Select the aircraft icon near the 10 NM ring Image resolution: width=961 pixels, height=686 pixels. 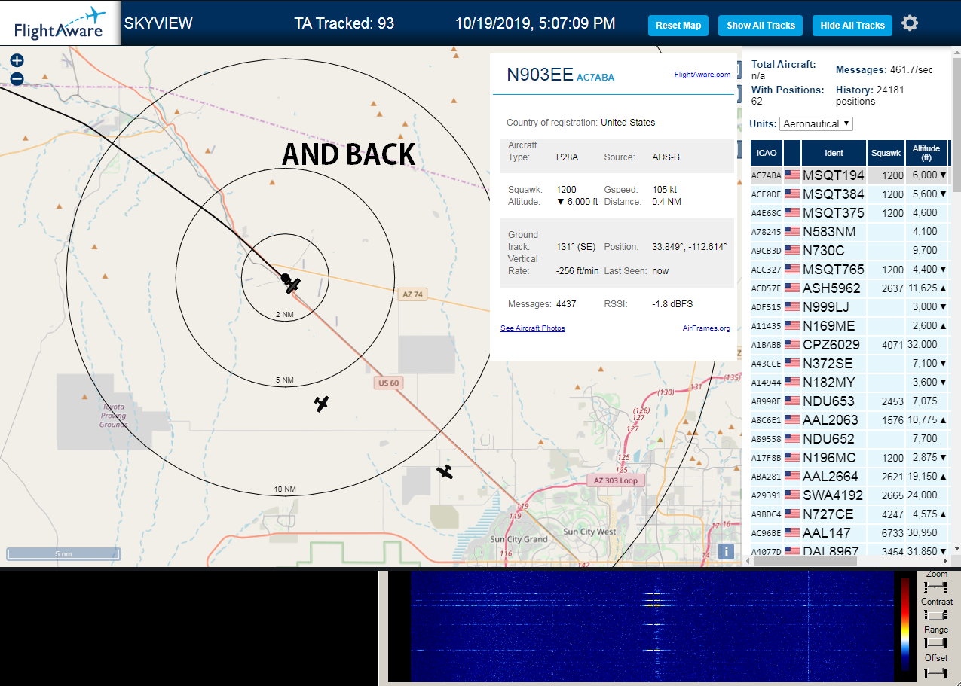[x=445, y=472]
